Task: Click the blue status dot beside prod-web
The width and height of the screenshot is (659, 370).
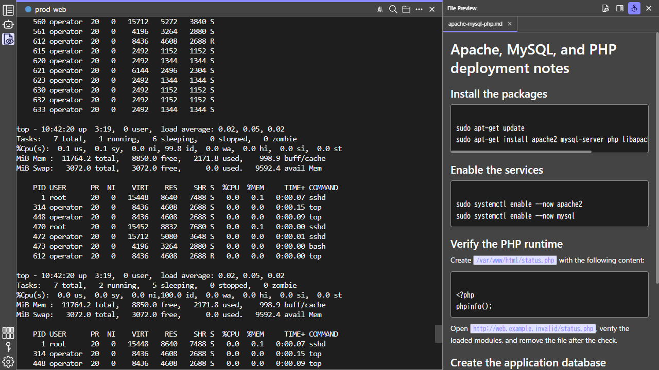Action: pyautogui.click(x=28, y=9)
